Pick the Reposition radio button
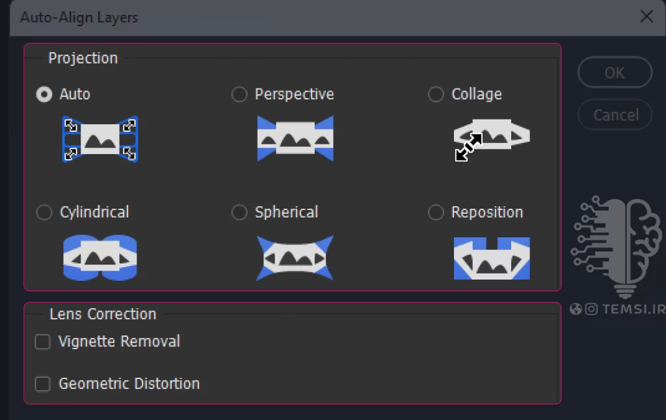The width and height of the screenshot is (666, 420). click(436, 213)
